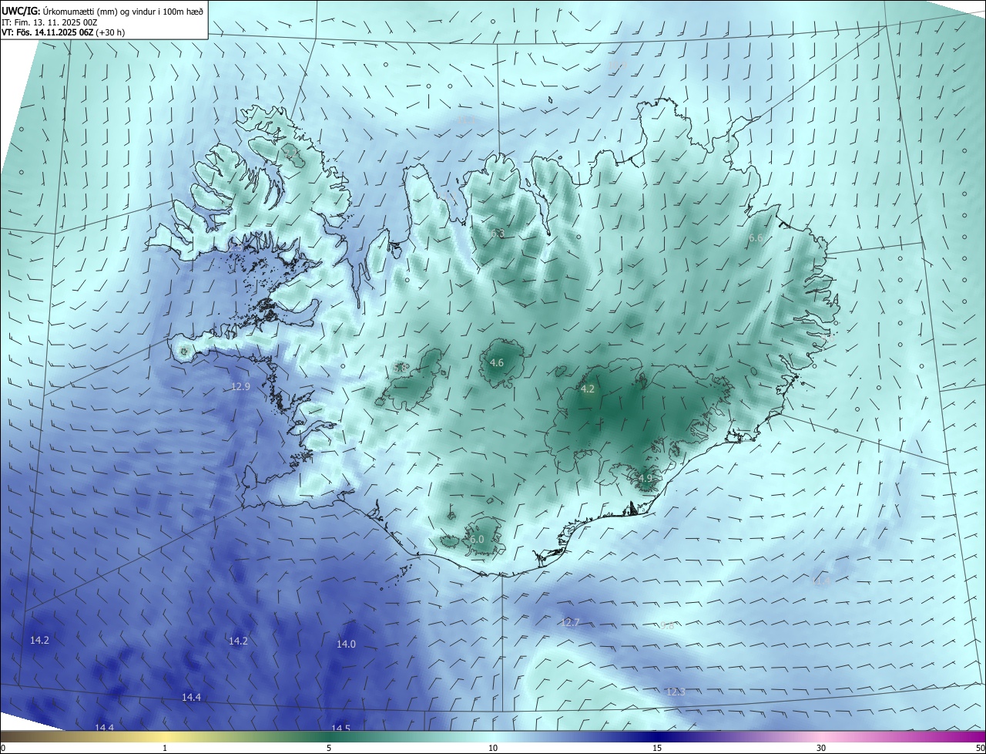Click the colorbar tick labeled 0
This screenshot has height=754, width=986.
pos(2,749)
